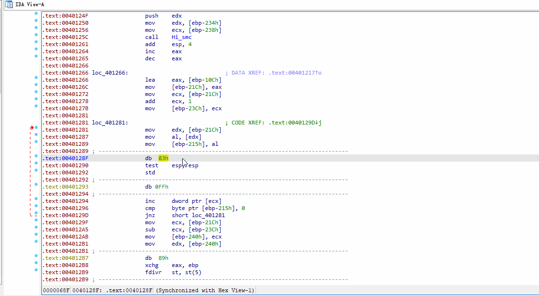
Task: Set breakpoint dot at address 00401261
Action: (36, 42)
